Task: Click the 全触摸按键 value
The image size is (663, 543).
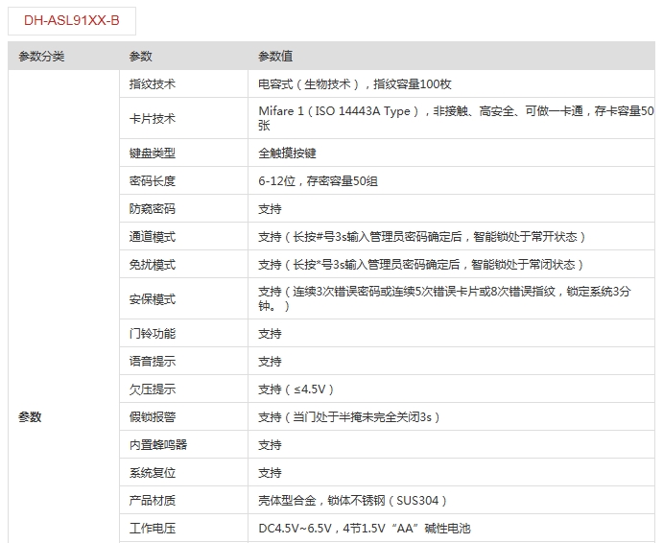Action: 287,153
